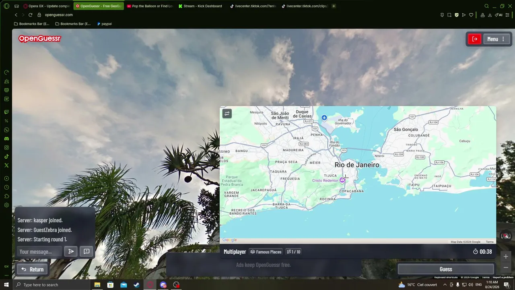Screen dimensions: 515x290
Task: Open the Windows notification center
Action: pyautogui.click(x=507, y=285)
